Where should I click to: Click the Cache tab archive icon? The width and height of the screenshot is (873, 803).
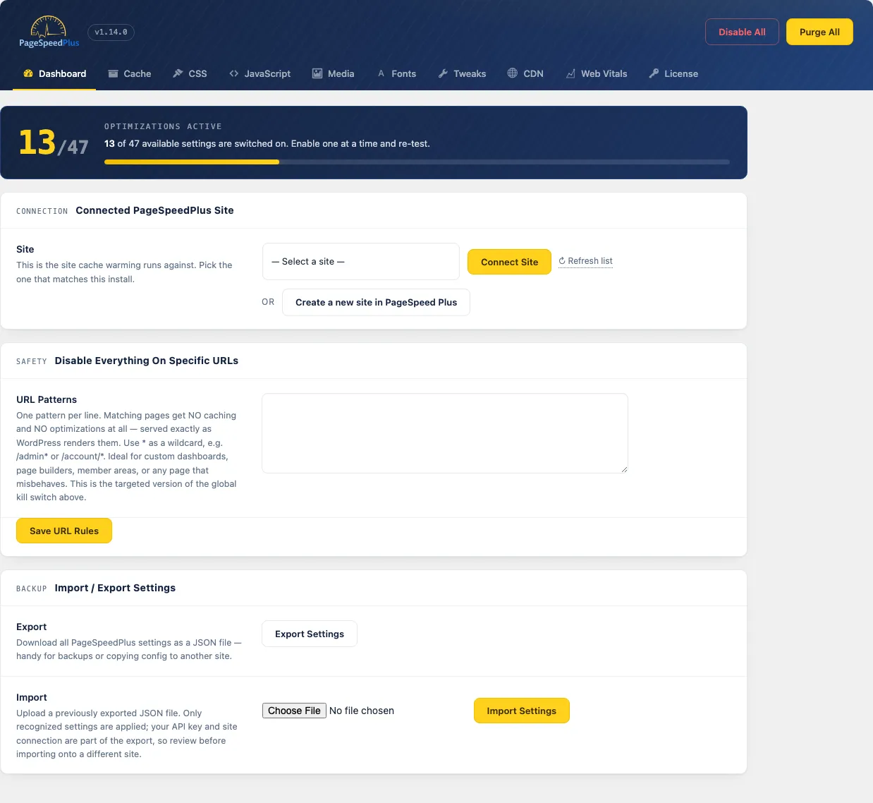click(113, 73)
